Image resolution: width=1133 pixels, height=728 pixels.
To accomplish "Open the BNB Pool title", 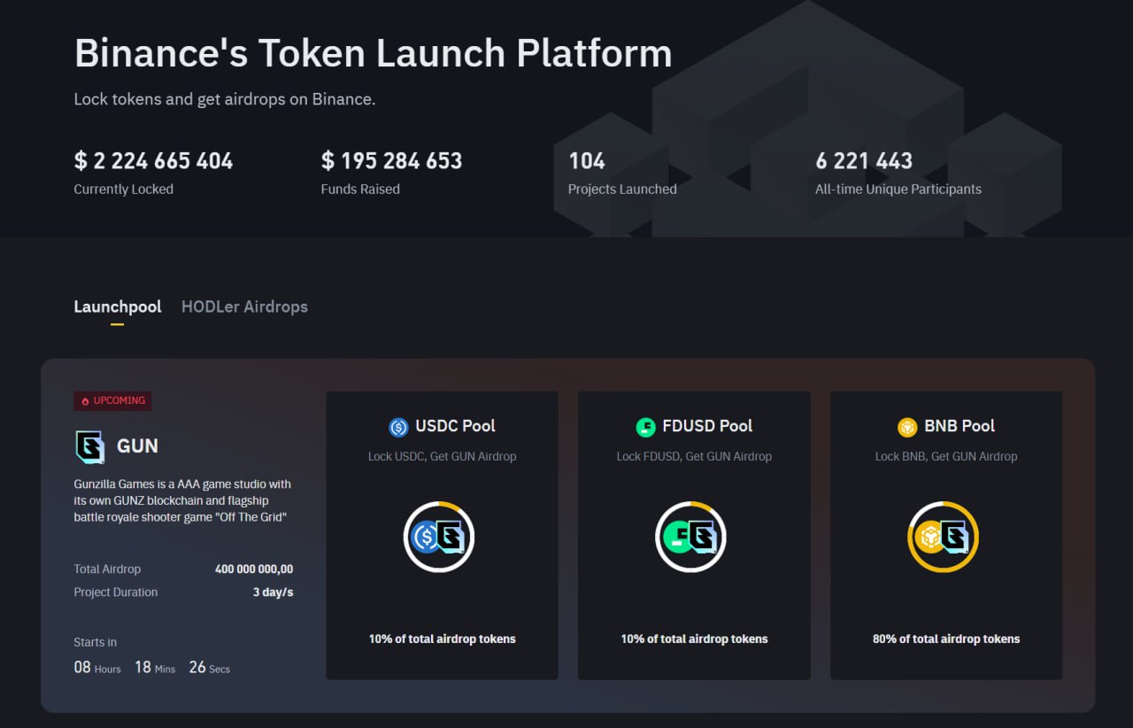I will [960, 426].
